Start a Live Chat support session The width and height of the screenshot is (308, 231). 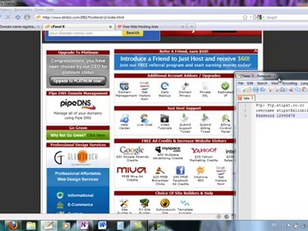coord(144,118)
